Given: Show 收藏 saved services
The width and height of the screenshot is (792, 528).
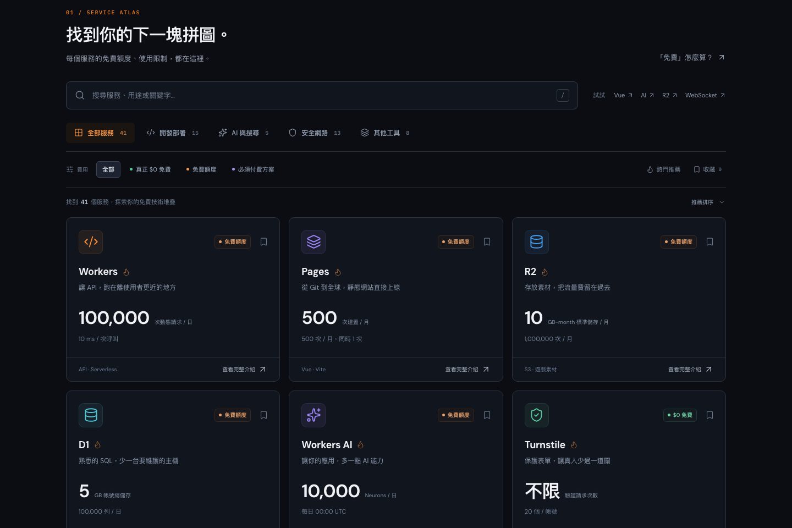Looking at the screenshot, I should point(708,169).
